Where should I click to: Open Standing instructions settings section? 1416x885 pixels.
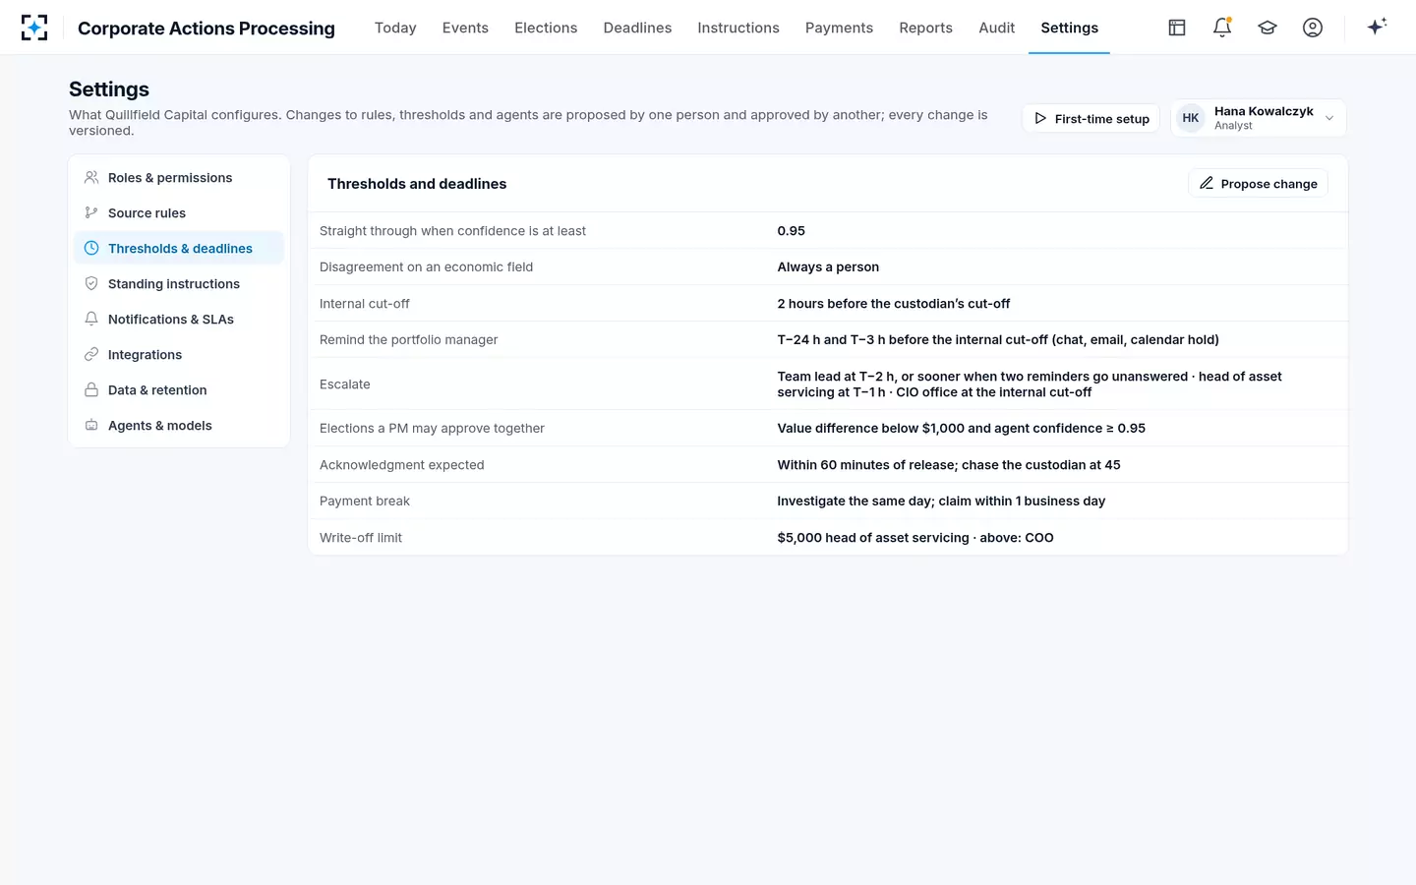(179, 284)
